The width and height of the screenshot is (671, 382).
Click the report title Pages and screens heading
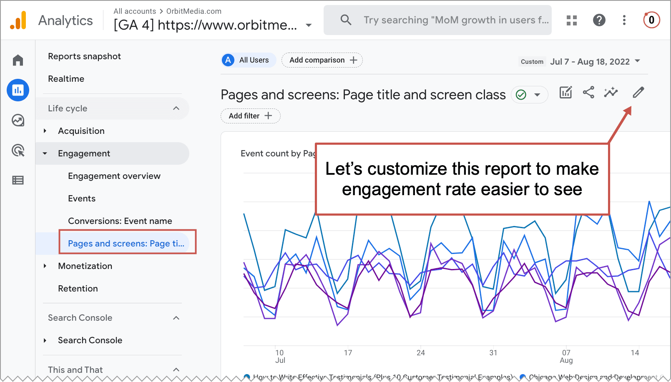pyautogui.click(x=363, y=95)
